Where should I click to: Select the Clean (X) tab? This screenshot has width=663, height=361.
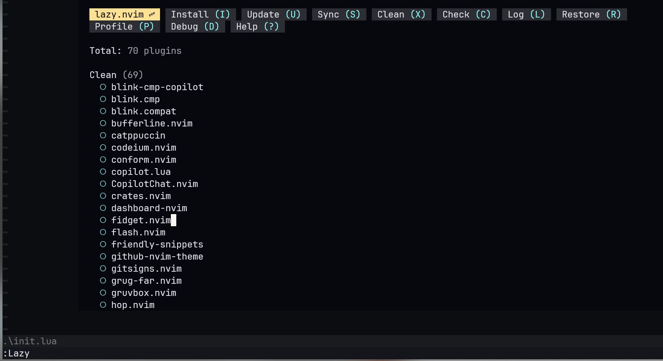click(401, 15)
